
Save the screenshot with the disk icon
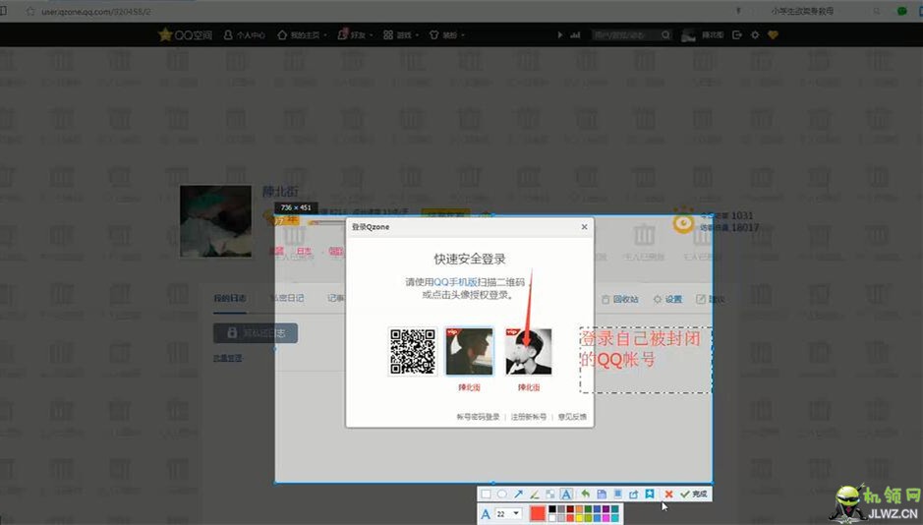[603, 494]
